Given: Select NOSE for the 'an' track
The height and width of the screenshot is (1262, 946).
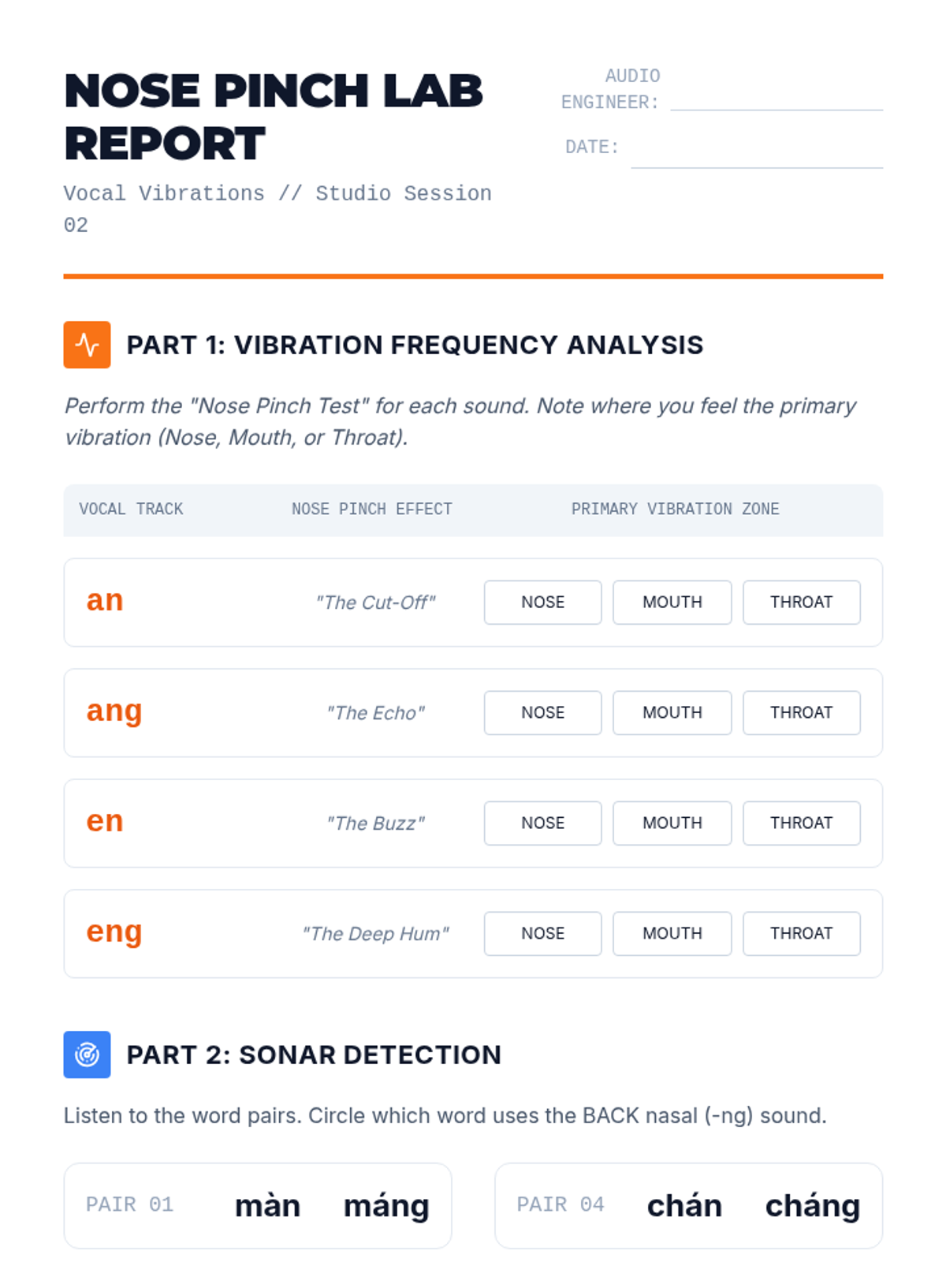Looking at the screenshot, I should (542, 603).
